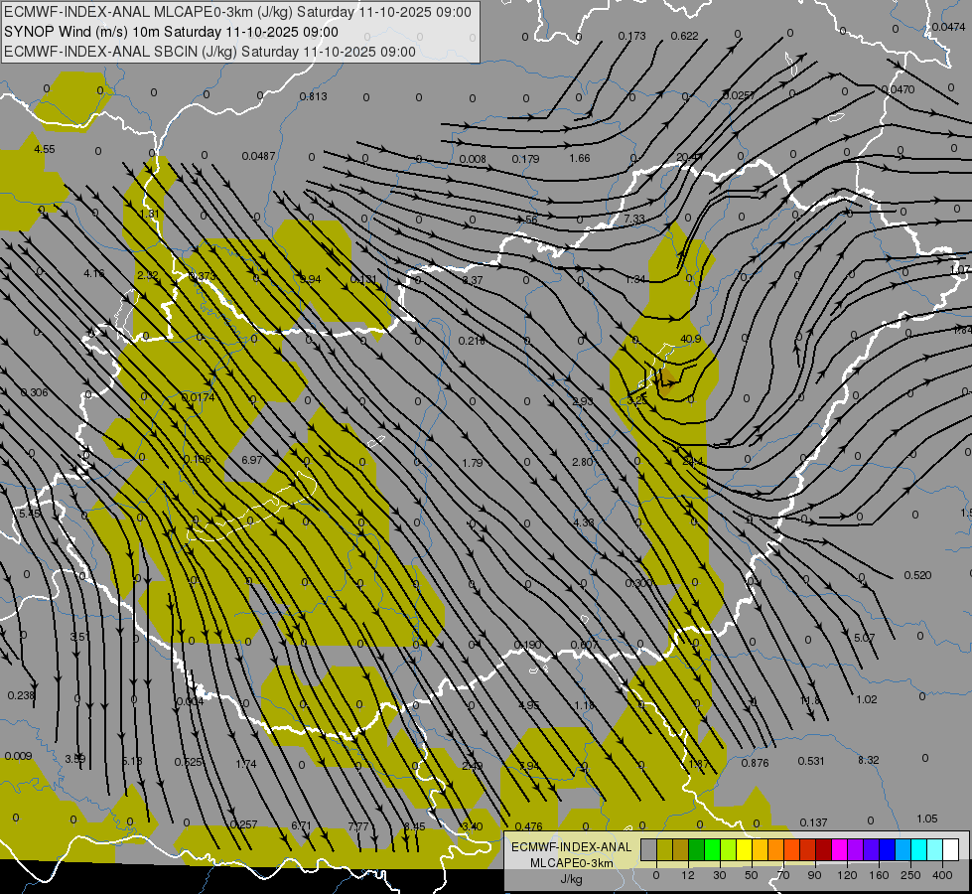Click the legend scale label '30'
972x894 pixels.
[x=720, y=875]
